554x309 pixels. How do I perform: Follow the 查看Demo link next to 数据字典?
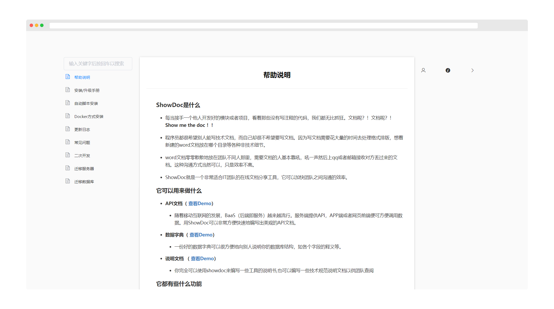click(x=201, y=235)
